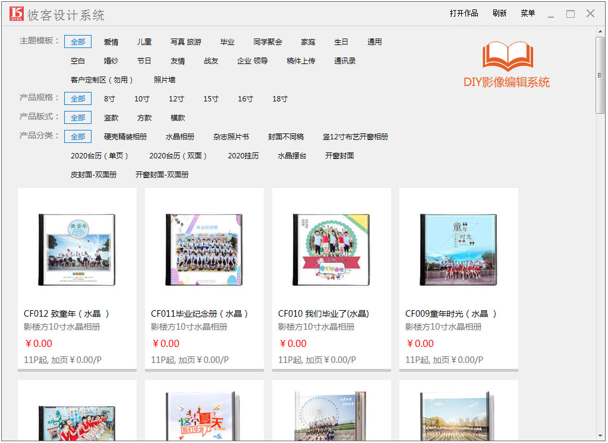Open the 这个夏天 我们毕业了 album cover

pos(203,416)
